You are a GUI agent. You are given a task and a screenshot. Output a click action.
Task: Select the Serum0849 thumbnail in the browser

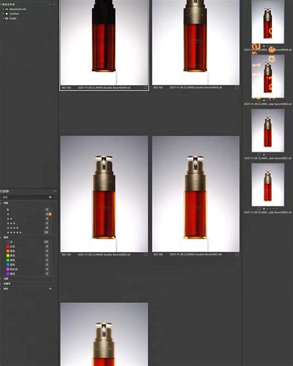(x=268, y=22)
